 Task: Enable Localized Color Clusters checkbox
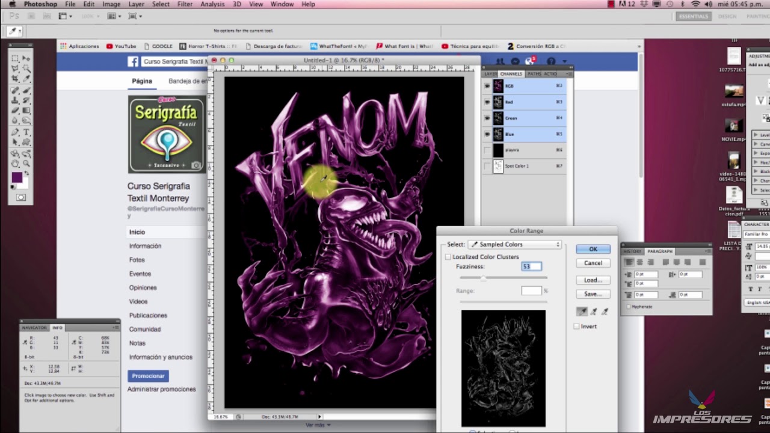click(448, 257)
